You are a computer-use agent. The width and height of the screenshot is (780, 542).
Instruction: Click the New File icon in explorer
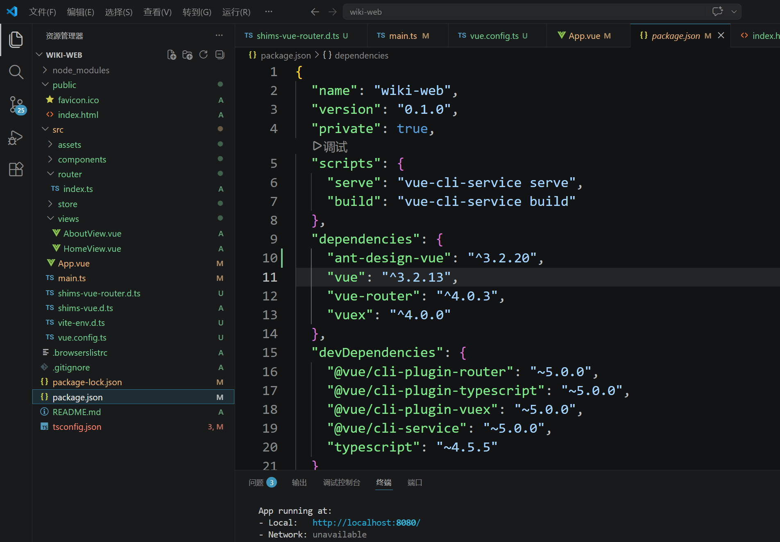[x=172, y=55]
